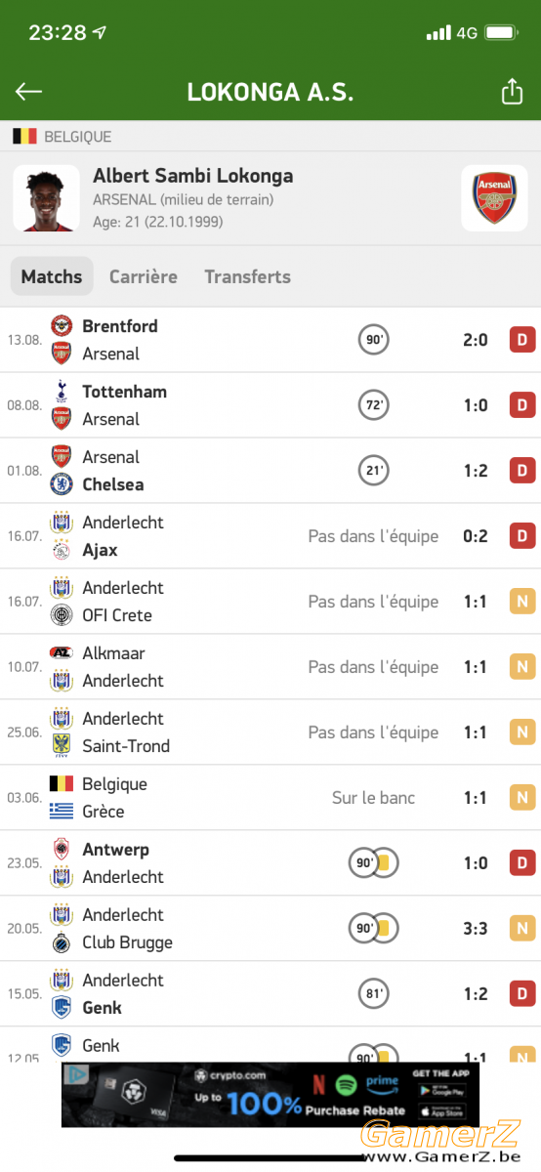541x1172 pixels.
Task: Open the Anderlecht vs Genk match
Action: click(270, 994)
